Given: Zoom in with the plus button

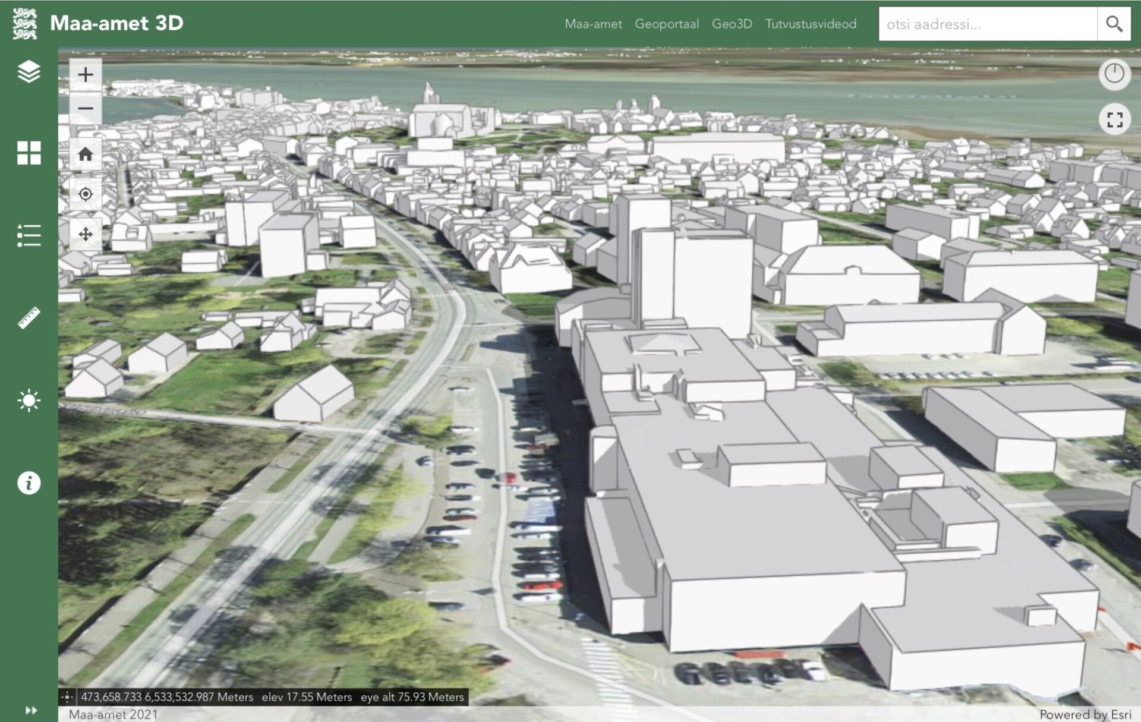Looking at the screenshot, I should pyautogui.click(x=86, y=74).
